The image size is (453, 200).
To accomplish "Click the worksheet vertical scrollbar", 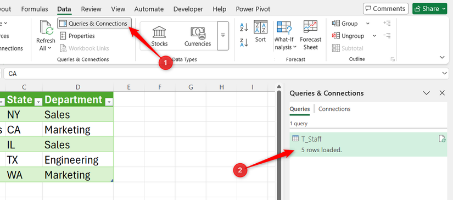I will [279, 145].
